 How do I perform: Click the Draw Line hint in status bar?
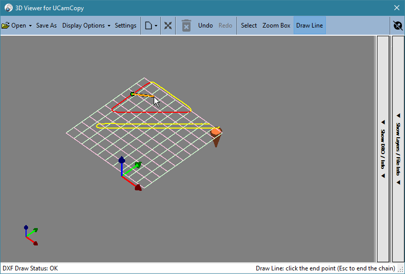click(325, 268)
